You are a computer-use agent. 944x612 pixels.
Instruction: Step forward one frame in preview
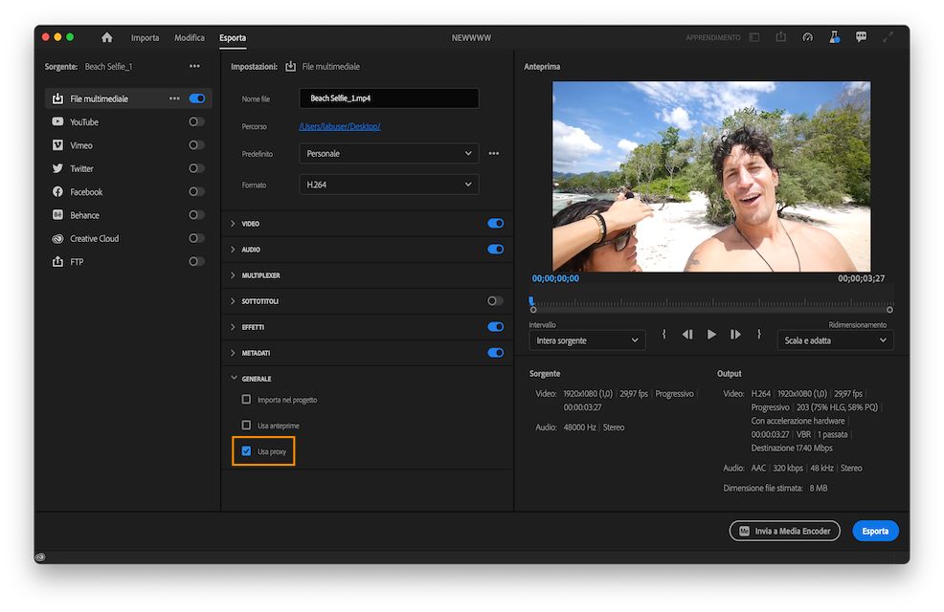click(x=735, y=335)
